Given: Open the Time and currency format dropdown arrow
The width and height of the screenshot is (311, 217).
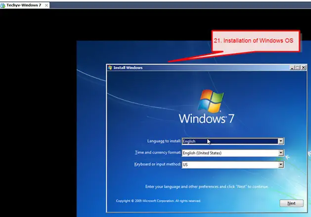Looking at the screenshot, I should pos(281,153).
